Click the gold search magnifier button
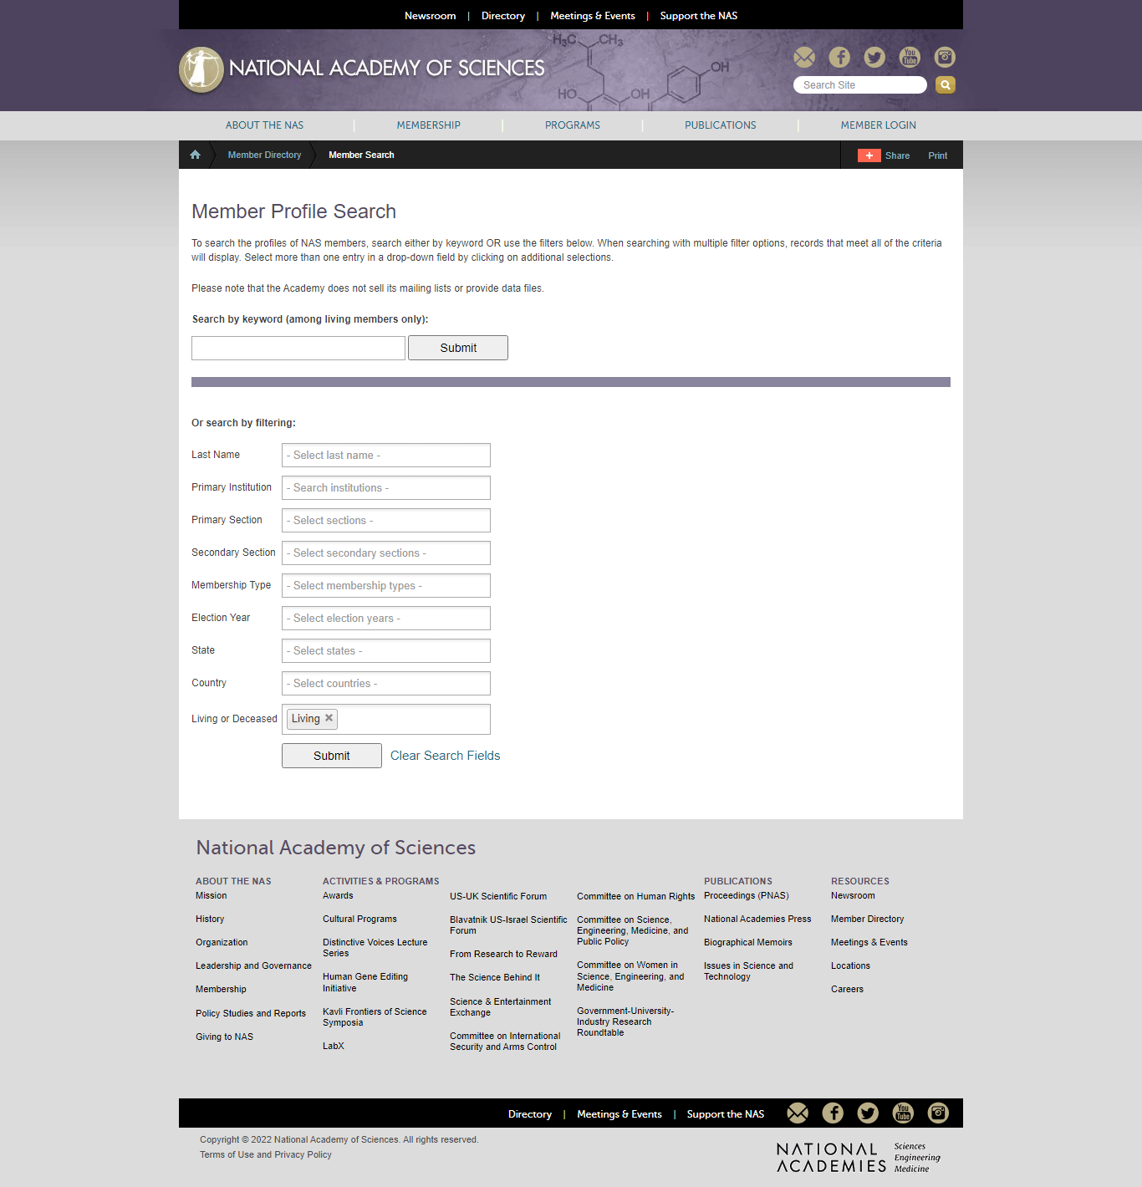1142x1187 pixels. [946, 85]
